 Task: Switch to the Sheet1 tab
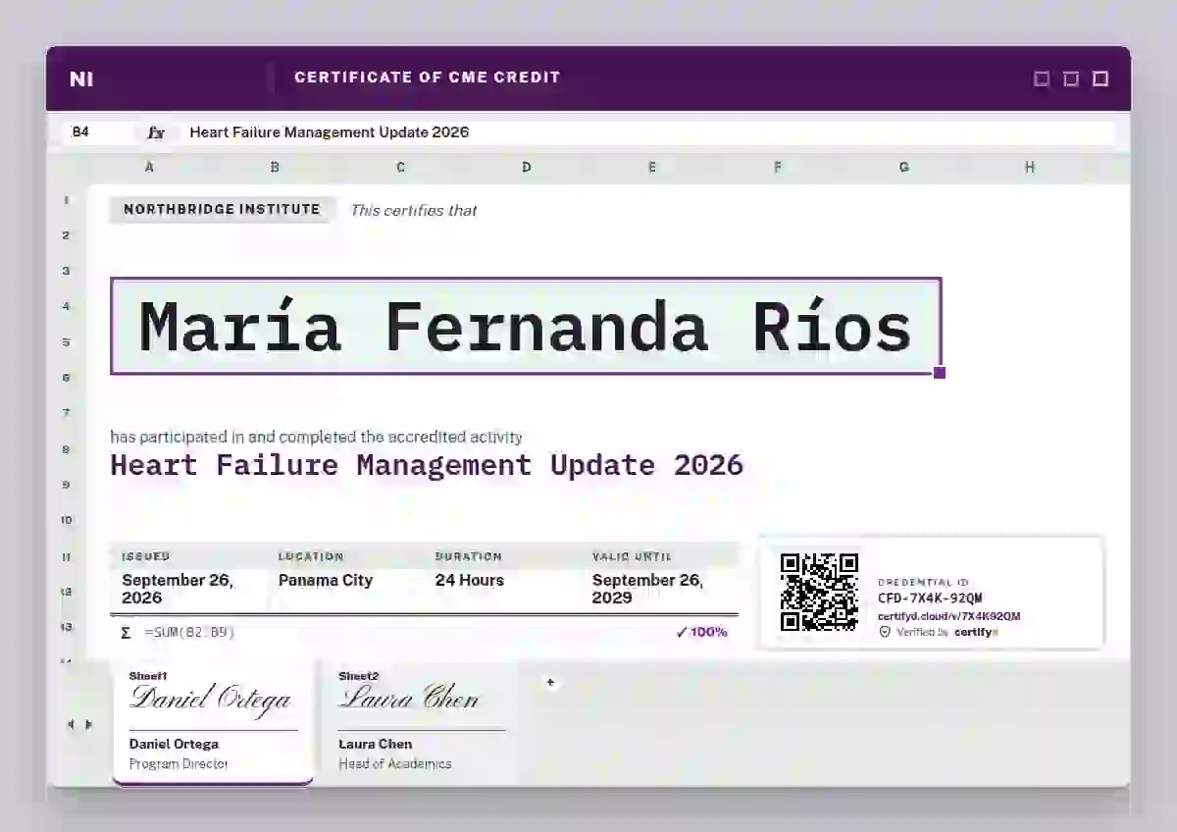click(213, 721)
